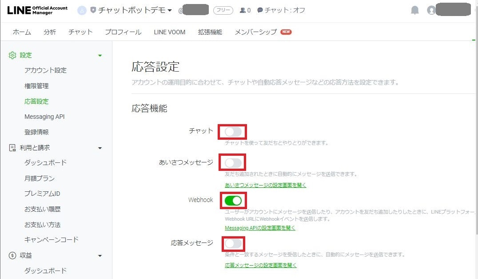Select プレミアムID in the sidebar
This screenshot has width=478, height=279.
click(42, 194)
